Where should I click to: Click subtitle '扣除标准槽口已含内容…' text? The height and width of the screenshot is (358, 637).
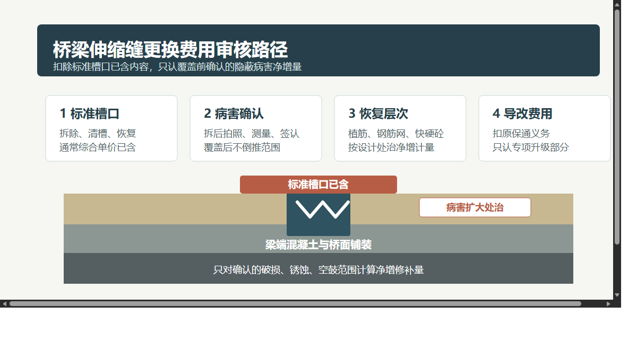(177, 67)
